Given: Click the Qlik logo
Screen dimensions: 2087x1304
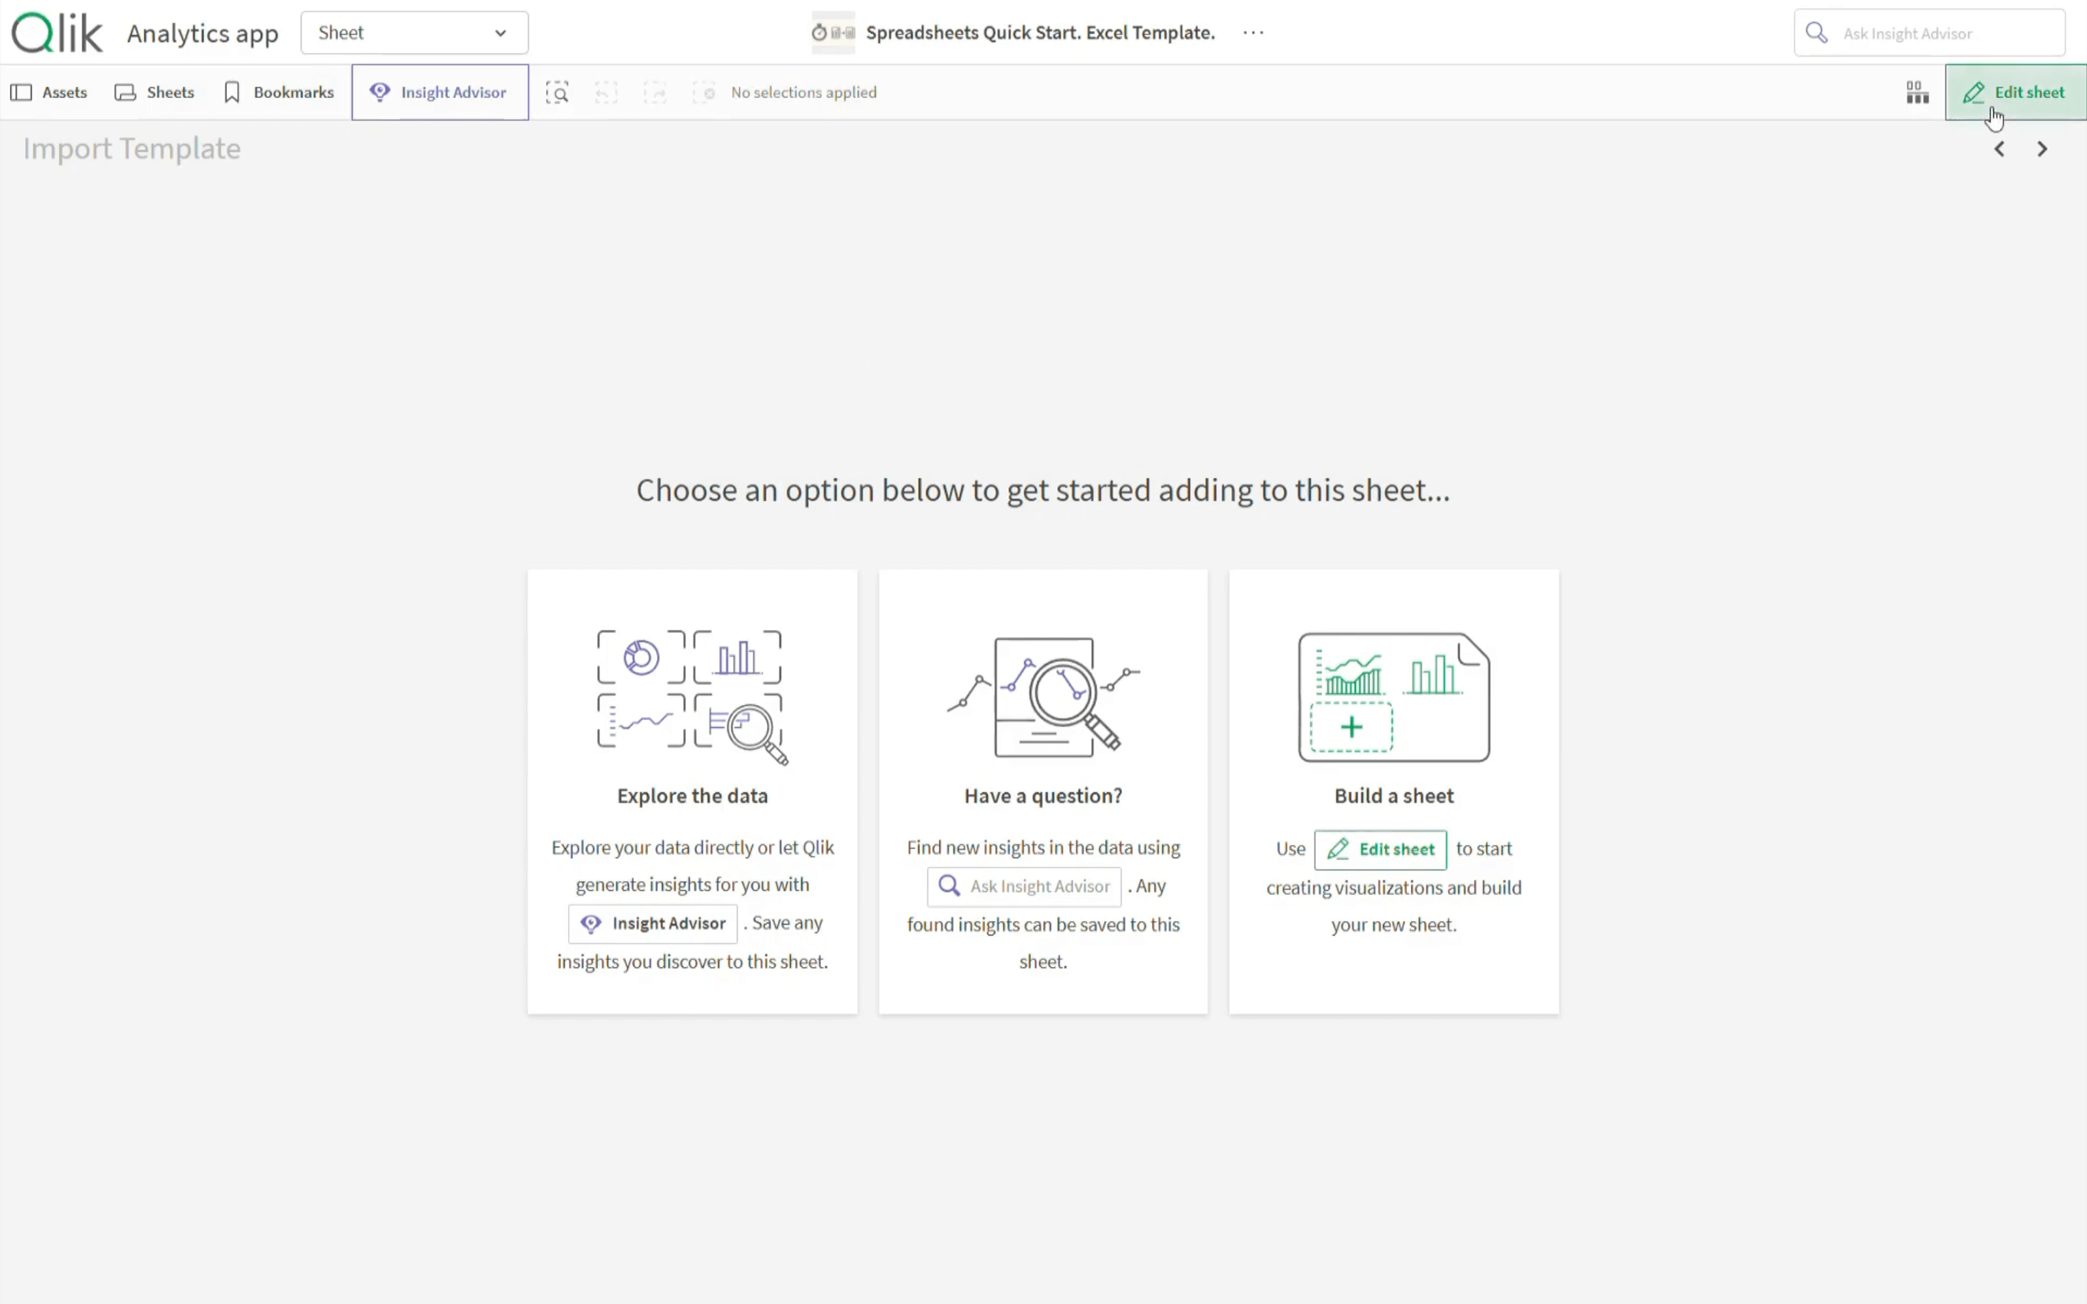Looking at the screenshot, I should click(x=57, y=33).
